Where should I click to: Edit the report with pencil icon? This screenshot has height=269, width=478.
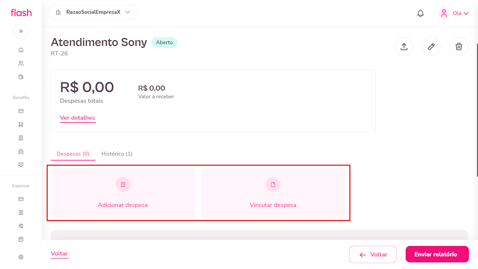(x=431, y=47)
